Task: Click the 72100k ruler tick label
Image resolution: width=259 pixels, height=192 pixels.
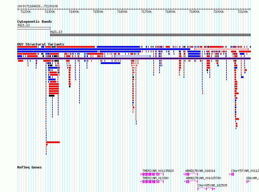Action: click(243, 12)
